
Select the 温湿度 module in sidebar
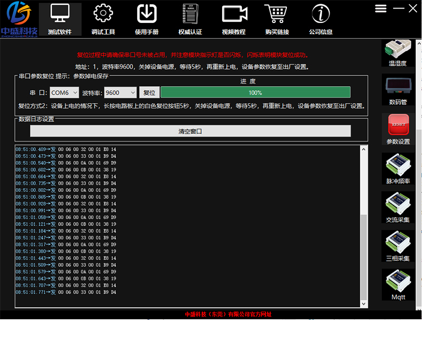[398, 52]
